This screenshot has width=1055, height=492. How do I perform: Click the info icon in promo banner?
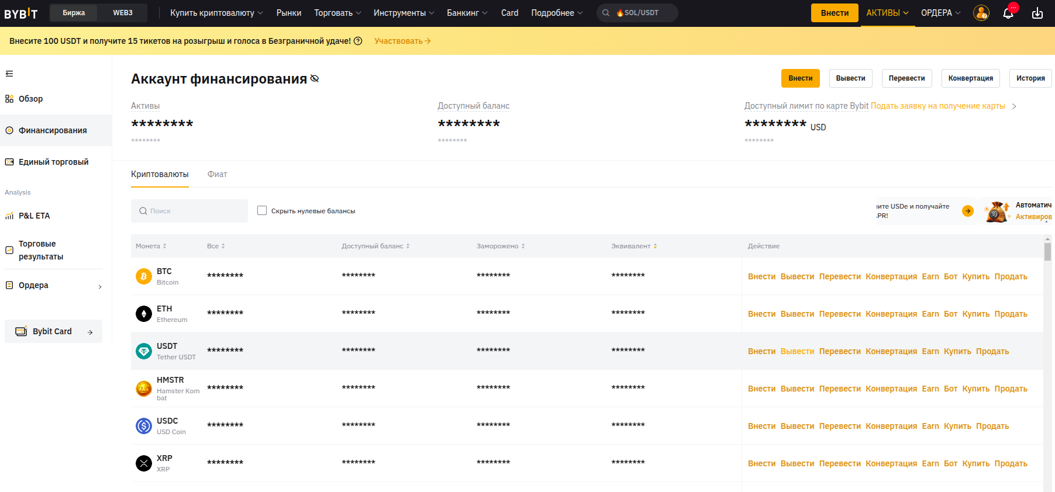[x=358, y=41]
